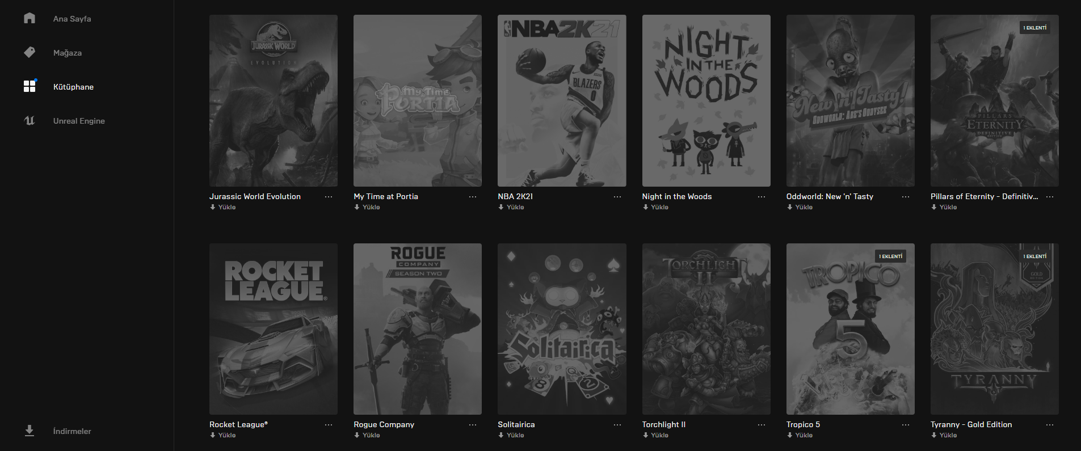The image size is (1081, 451).
Task: Install Rocket League with Yükle
Action: click(x=223, y=435)
